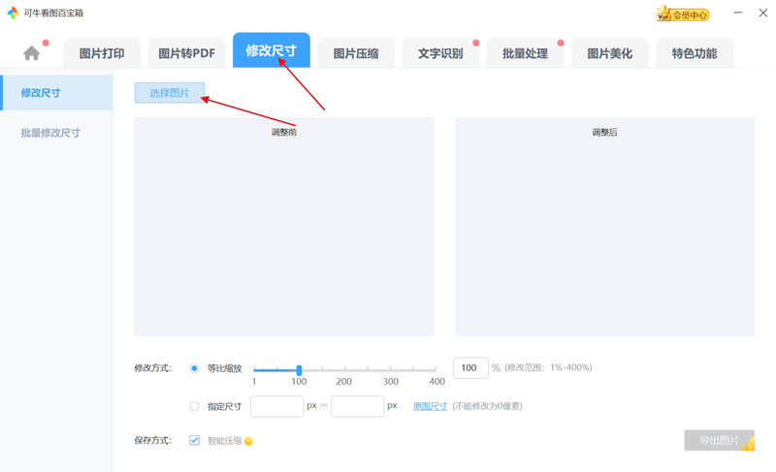Click the 选择图片 button
This screenshot has width=776, height=472.
(x=170, y=93)
